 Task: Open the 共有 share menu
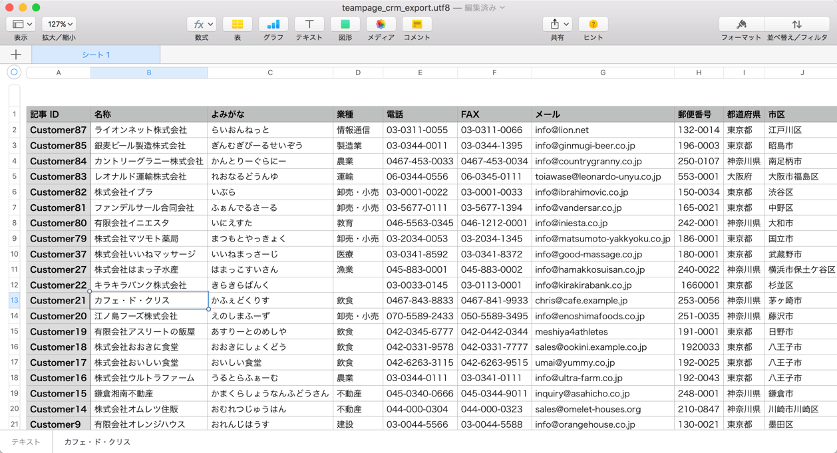tap(558, 25)
